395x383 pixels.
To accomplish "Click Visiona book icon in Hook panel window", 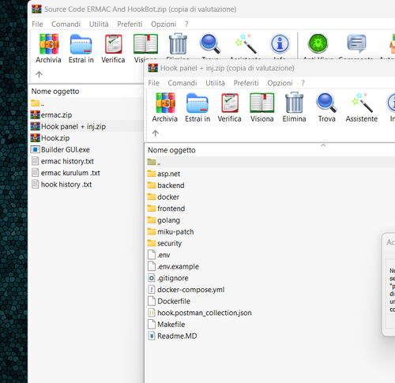I will (x=262, y=103).
